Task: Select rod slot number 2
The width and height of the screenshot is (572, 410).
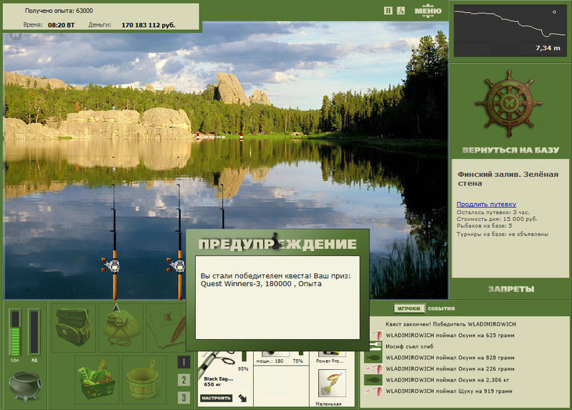Action: click(x=184, y=380)
